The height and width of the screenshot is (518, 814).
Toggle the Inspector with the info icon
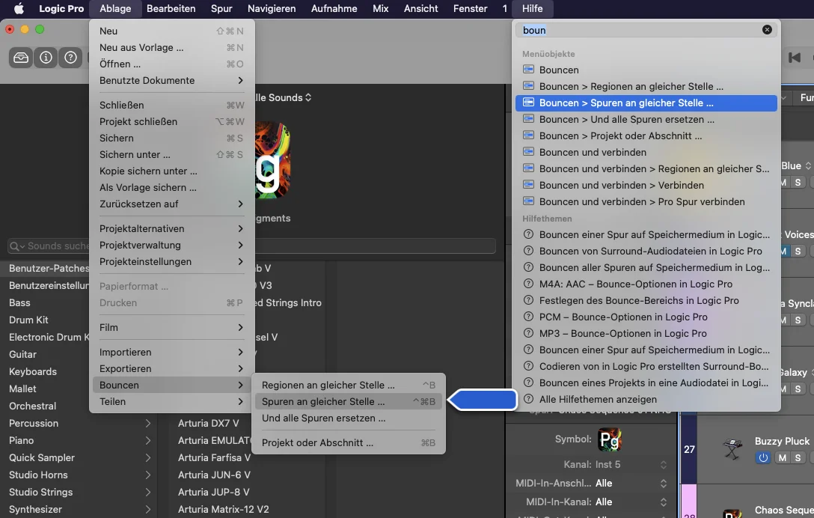coord(46,58)
